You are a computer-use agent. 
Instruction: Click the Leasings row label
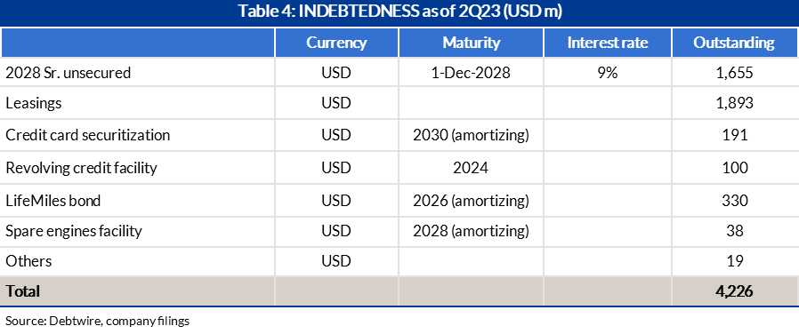click(33, 103)
